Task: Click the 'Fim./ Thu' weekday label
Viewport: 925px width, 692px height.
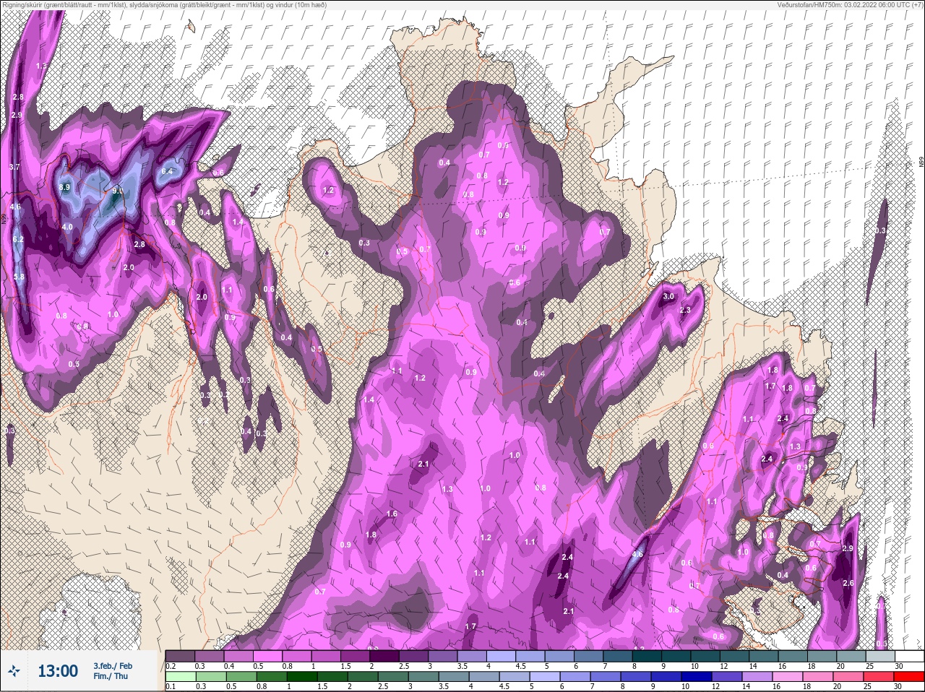Action: point(111,676)
